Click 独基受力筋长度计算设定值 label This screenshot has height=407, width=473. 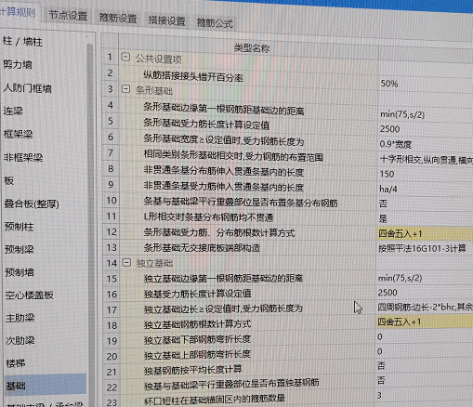[x=197, y=293]
